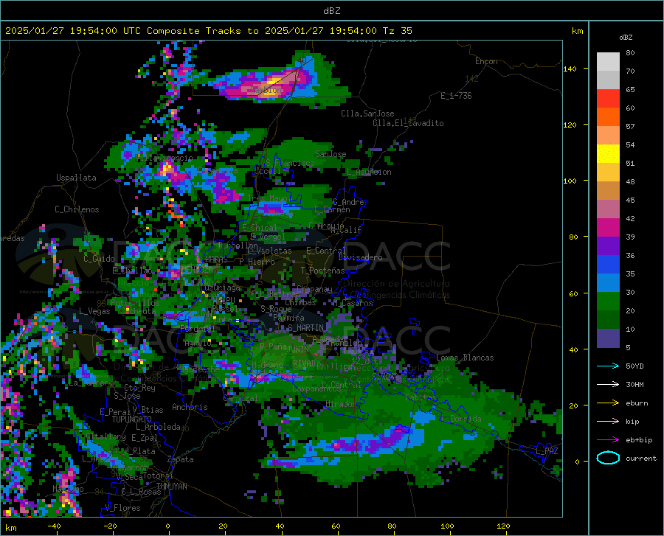Screen dimensions: 664x536
Task: Click the 'Clla.El_Cavadito' map label
Action: [x=408, y=123]
